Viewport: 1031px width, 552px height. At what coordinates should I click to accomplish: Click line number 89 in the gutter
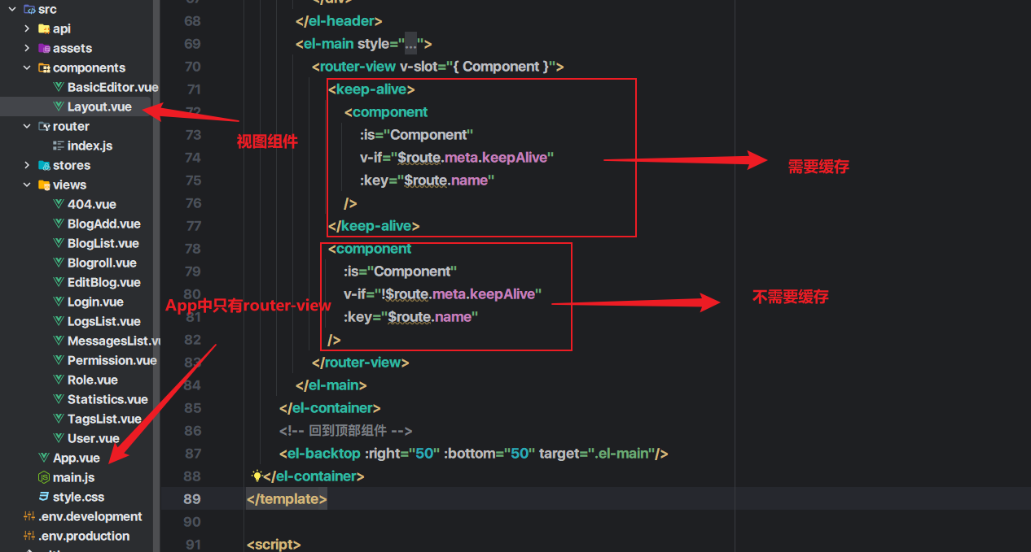(192, 498)
